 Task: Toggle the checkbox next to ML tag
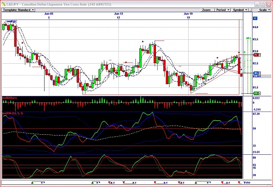259,73
